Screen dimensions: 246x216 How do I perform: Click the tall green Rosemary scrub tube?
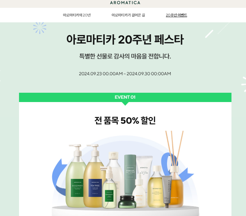(x=130, y=175)
